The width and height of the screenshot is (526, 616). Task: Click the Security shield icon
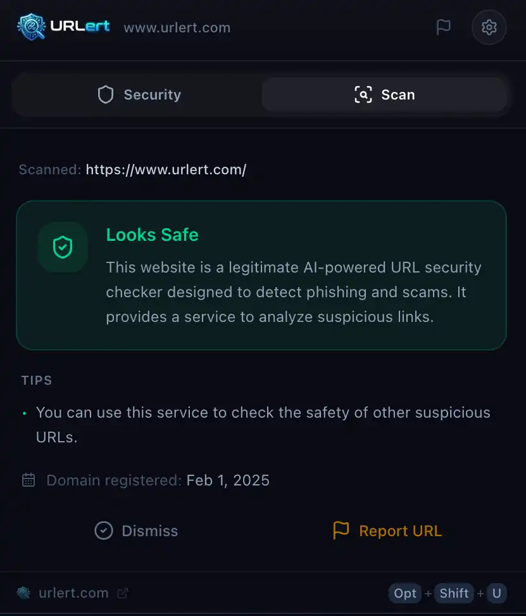coord(105,94)
